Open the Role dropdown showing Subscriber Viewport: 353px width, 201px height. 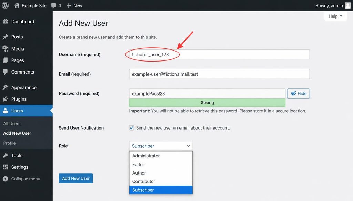[161, 146]
